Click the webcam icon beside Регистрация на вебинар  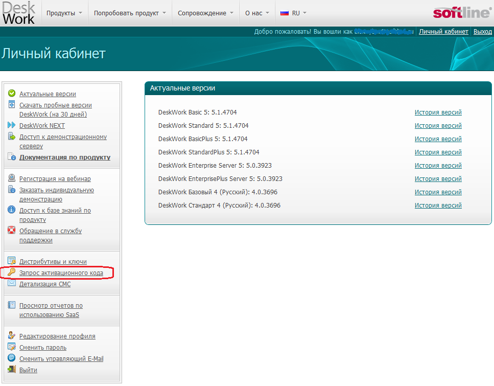(x=12, y=178)
